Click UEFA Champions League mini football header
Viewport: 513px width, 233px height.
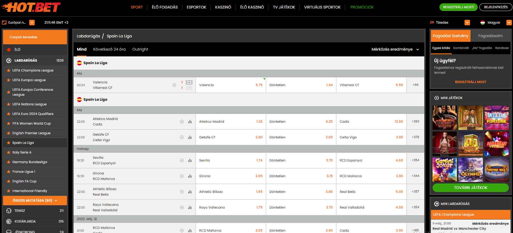pos(471,215)
